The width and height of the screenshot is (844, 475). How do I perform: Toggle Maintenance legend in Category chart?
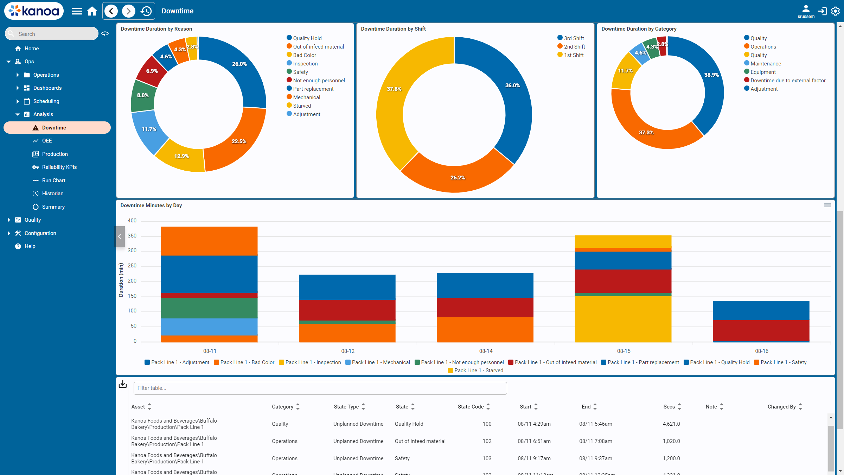pyautogui.click(x=762, y=63)
